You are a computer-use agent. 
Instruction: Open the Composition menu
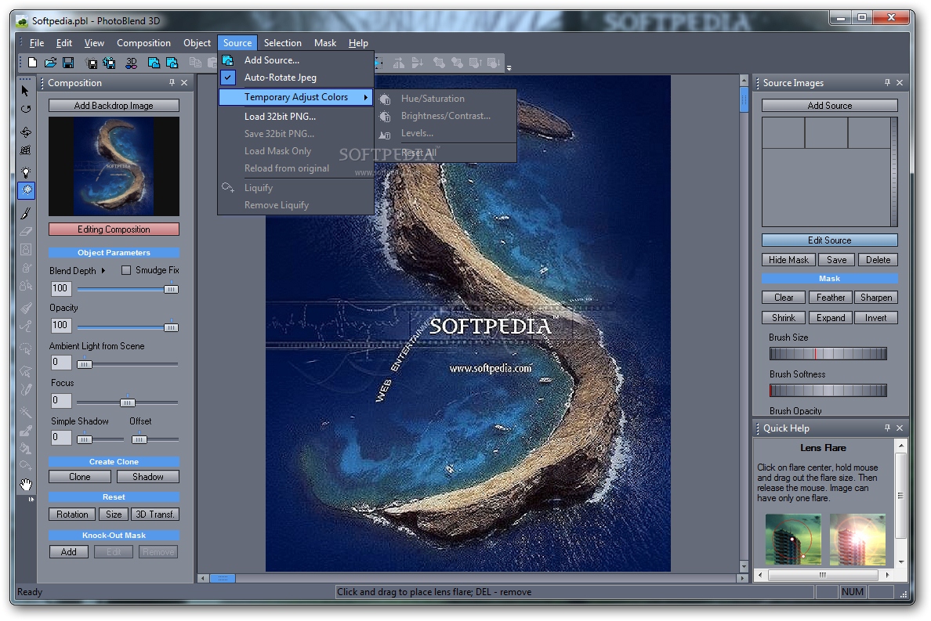143,43
